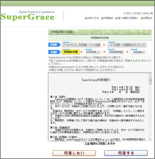Click the terms box scrollbar thumb
This screenshot has width=155, height=159.
pos(150,80)
